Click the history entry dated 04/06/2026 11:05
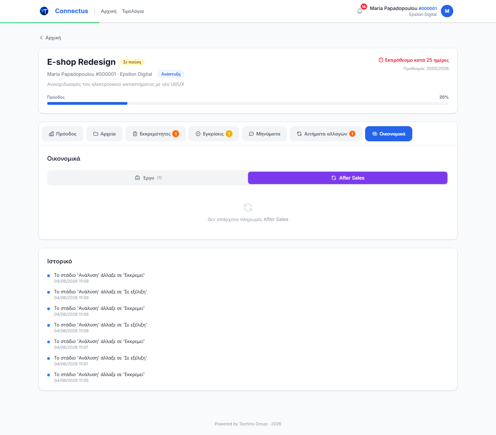This screenshot has width=496, height=435. [x=99, y=377]
